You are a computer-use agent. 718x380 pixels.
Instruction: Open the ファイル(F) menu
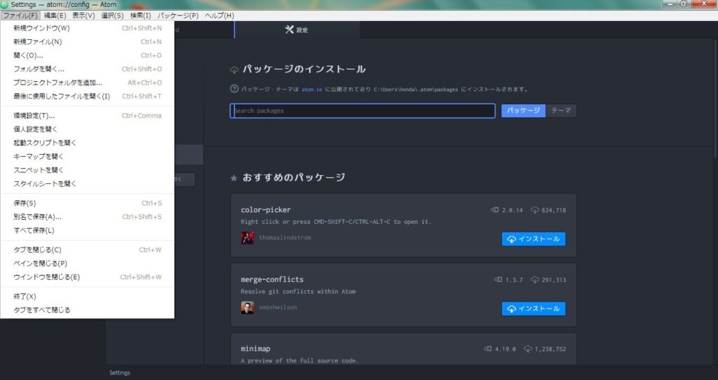point(20,15)
